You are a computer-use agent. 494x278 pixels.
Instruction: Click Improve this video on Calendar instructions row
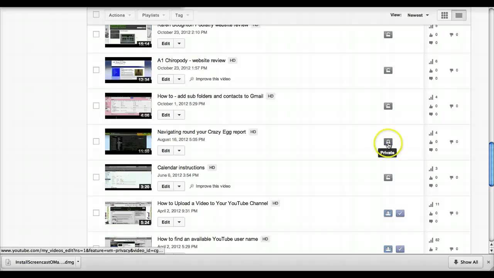point(213,186)
